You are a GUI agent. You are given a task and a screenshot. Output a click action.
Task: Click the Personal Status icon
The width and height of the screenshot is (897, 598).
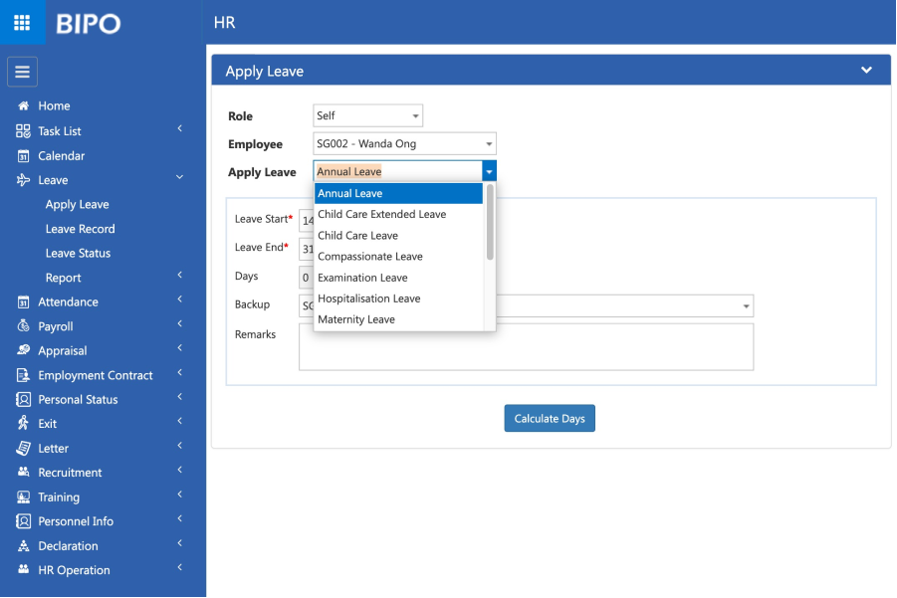coord(23,399)
